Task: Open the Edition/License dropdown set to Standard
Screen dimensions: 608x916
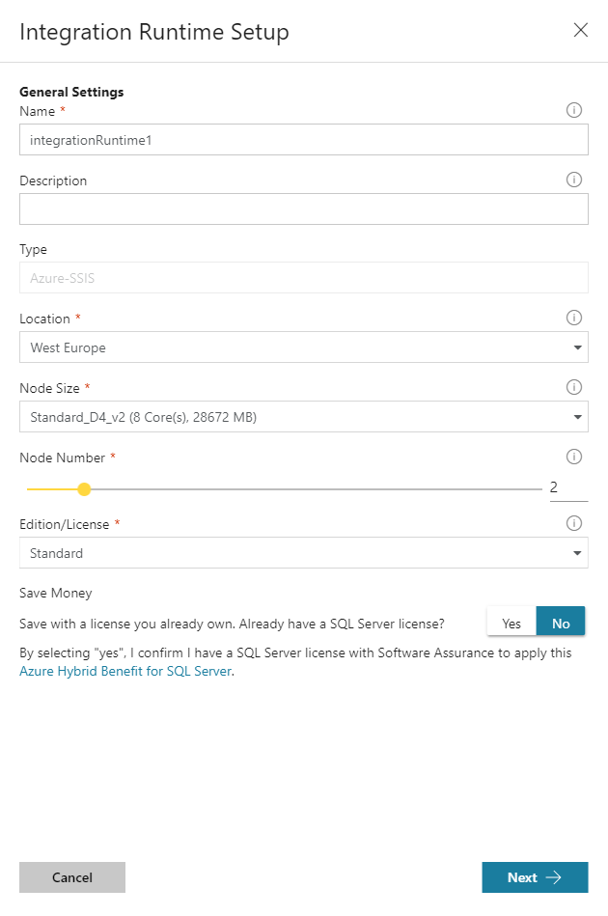Action: tap(303, 553)
